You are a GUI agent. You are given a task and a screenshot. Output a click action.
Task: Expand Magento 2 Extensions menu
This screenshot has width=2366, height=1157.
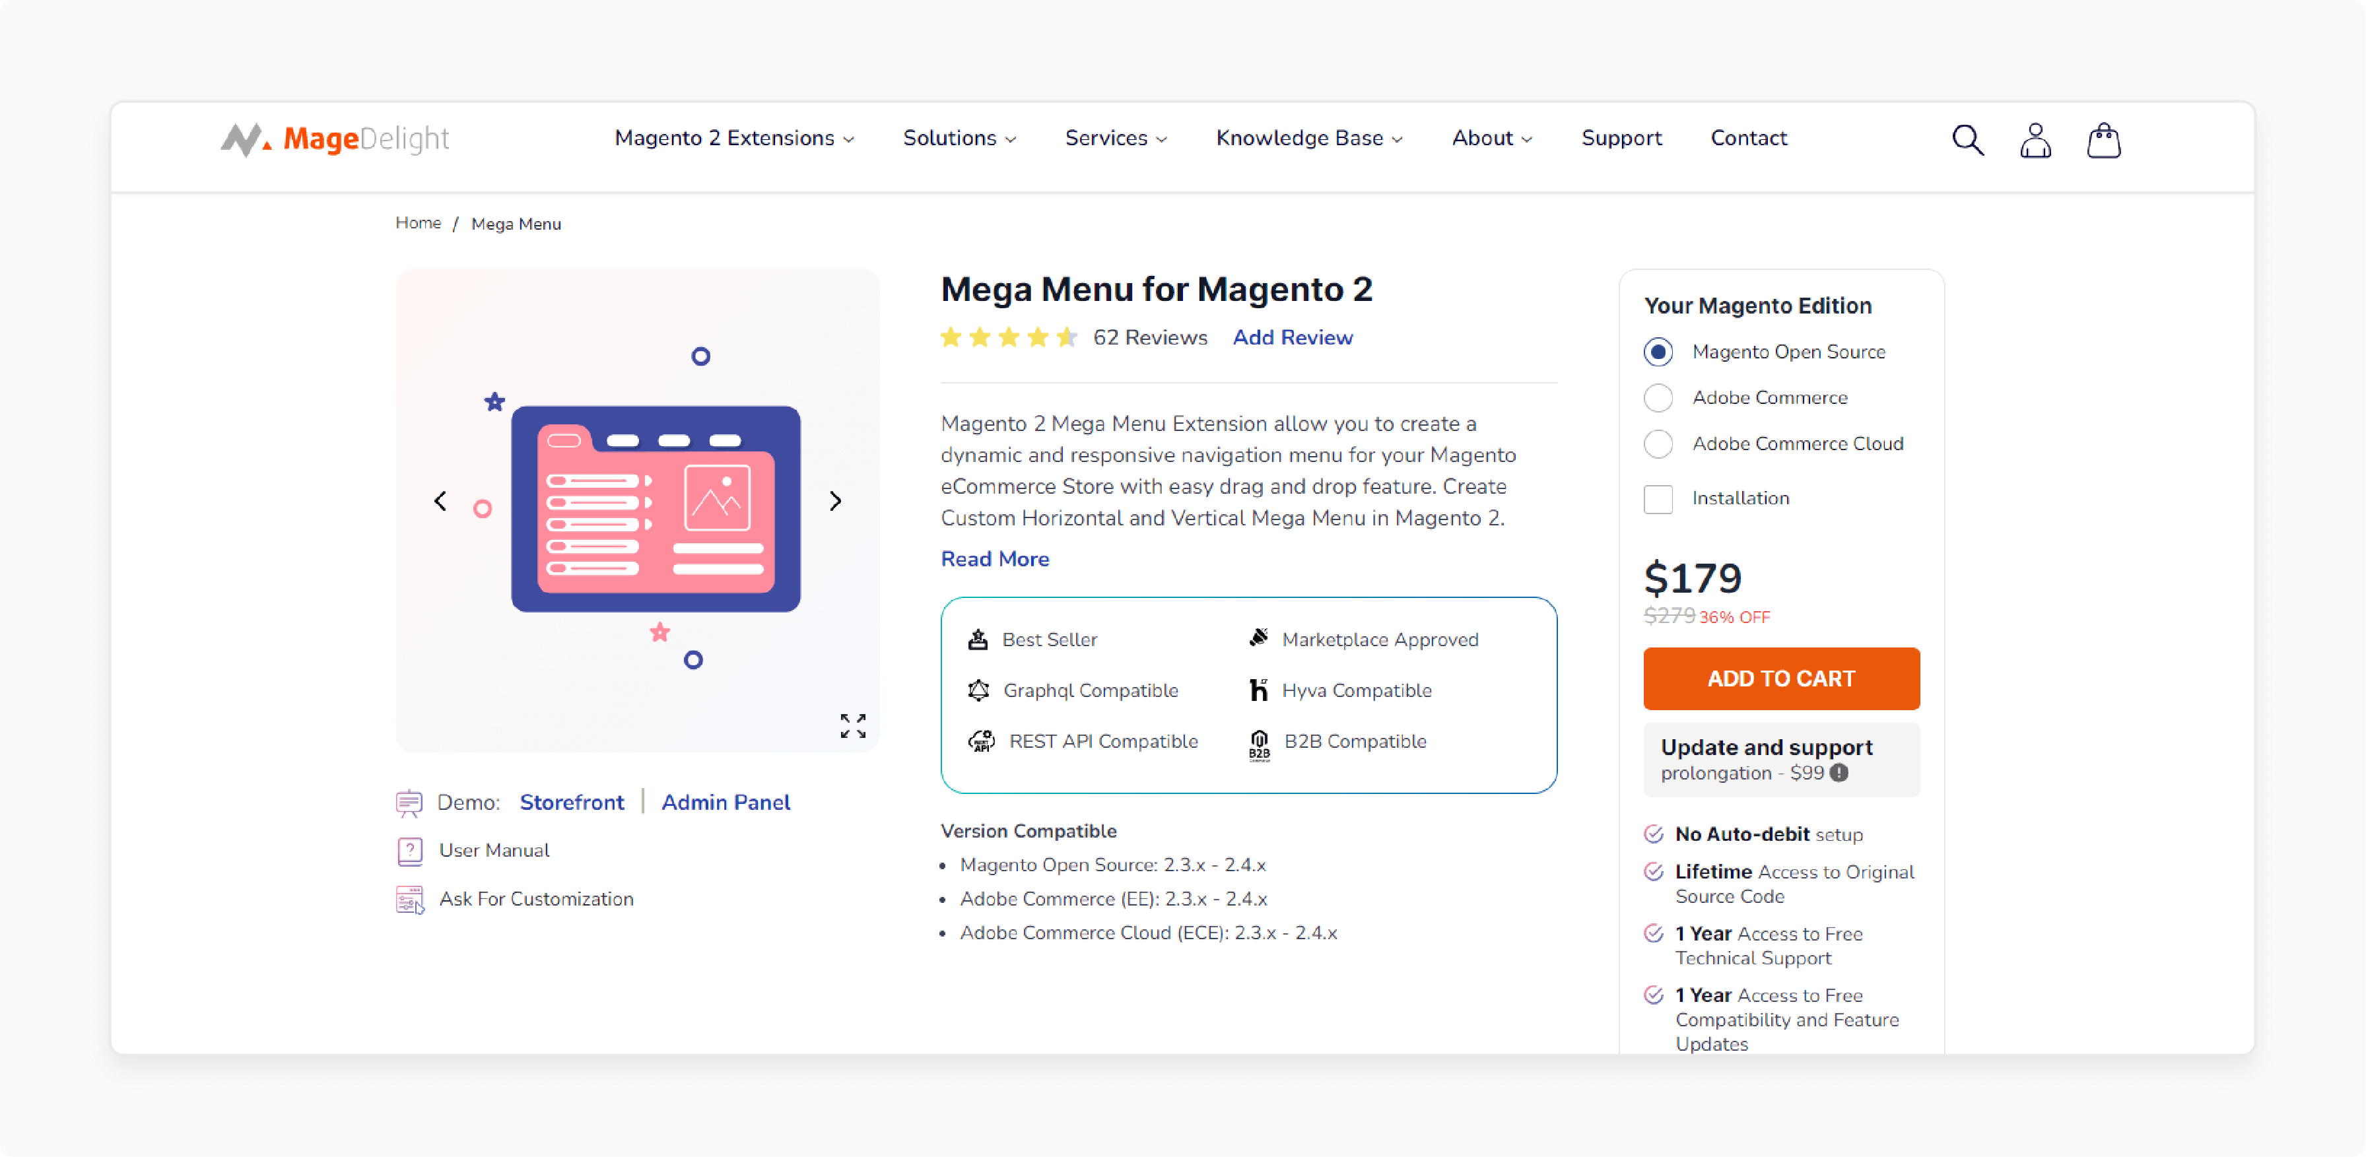pyautogui.click(x=734, y=138)
